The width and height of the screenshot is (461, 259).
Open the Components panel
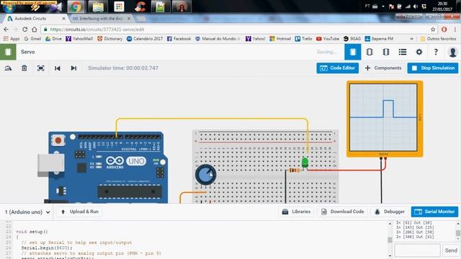click(x=383, y=68)
